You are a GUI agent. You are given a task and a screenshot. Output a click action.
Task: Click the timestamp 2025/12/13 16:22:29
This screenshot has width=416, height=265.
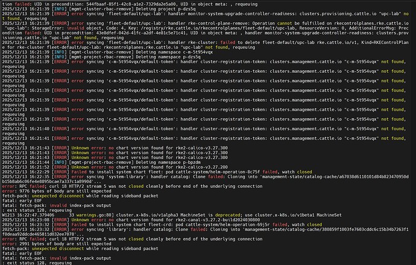(24, 172)
